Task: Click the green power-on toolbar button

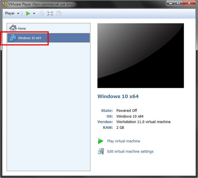Action: pos(28,13)
